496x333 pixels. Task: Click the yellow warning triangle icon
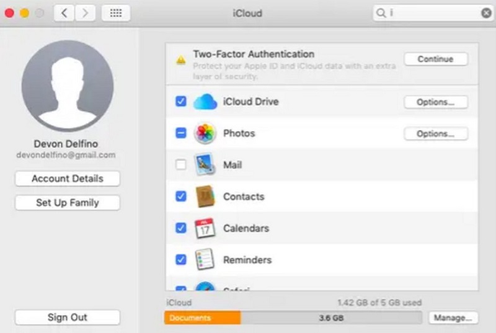point(181,60)
